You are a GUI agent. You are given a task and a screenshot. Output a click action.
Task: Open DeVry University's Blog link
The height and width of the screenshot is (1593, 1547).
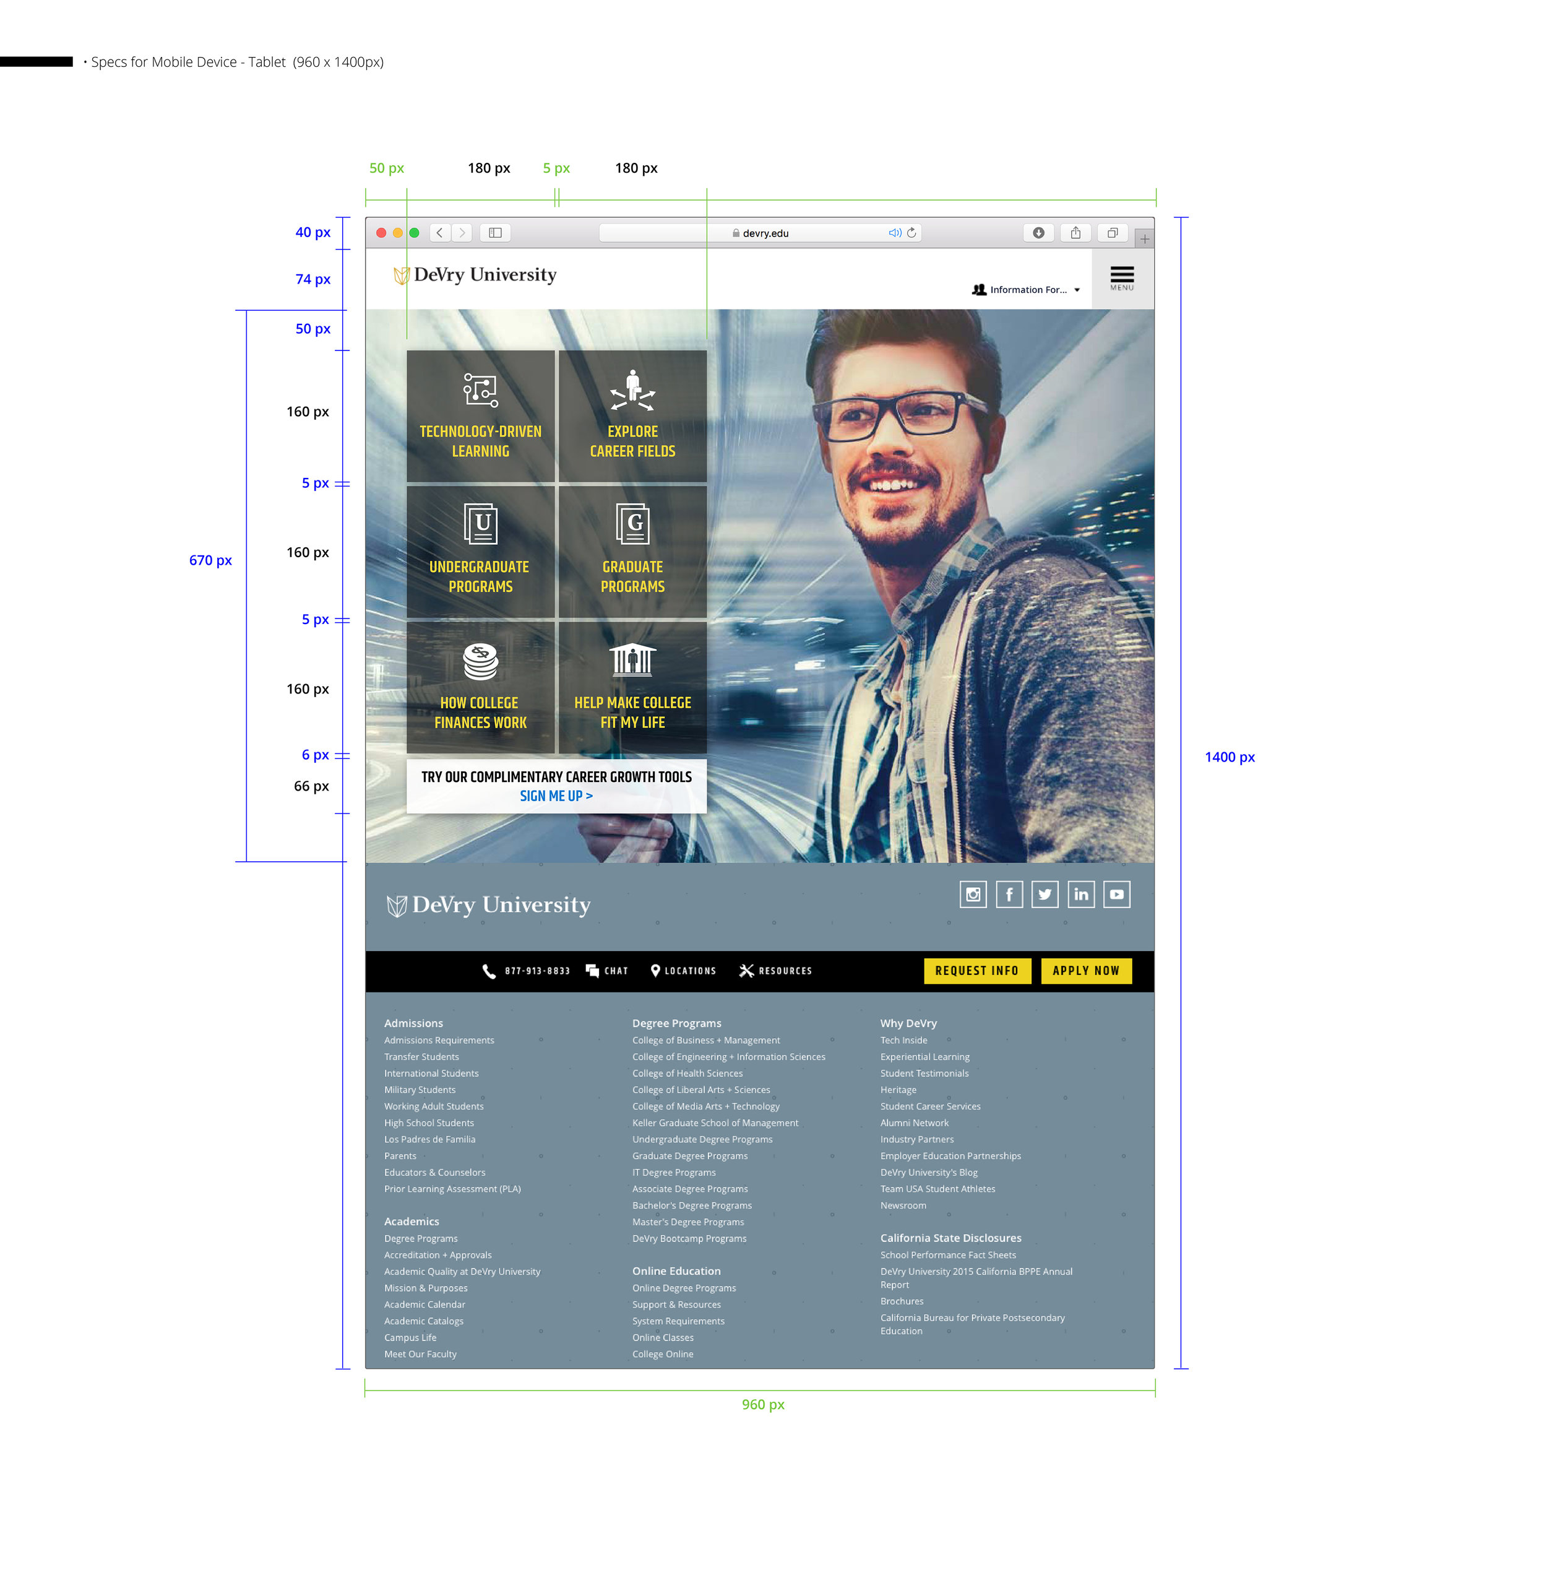pos(929,1173)
